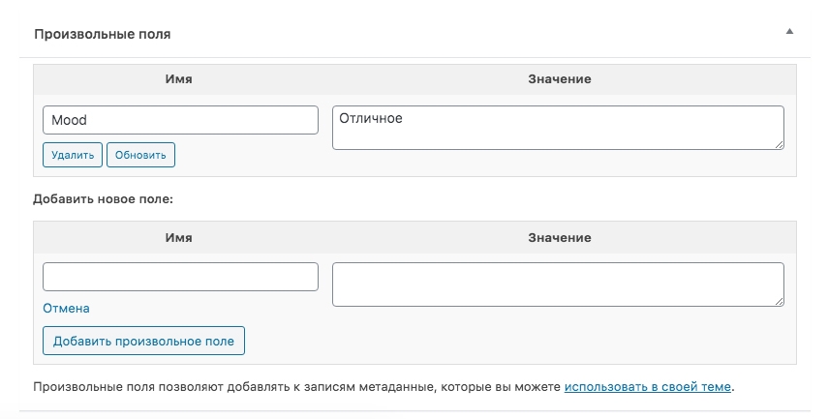Click the word Отличное inside the value box
The image size is (828, 419).
371,119
